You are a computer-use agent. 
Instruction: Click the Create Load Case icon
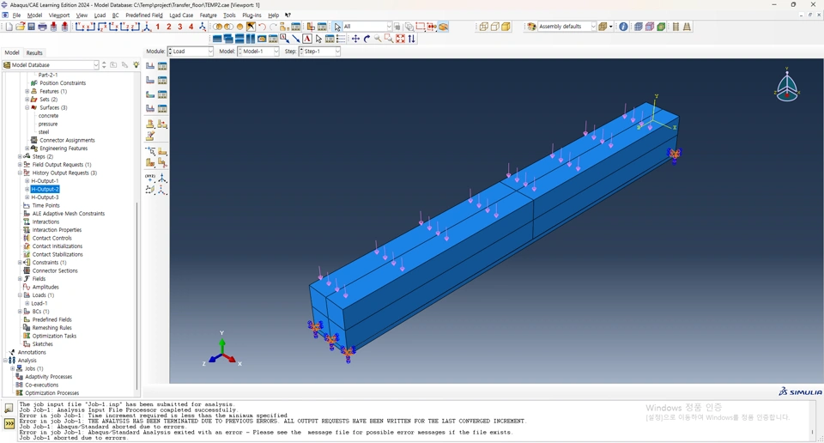pyautogui.click(x=150, y=109)
